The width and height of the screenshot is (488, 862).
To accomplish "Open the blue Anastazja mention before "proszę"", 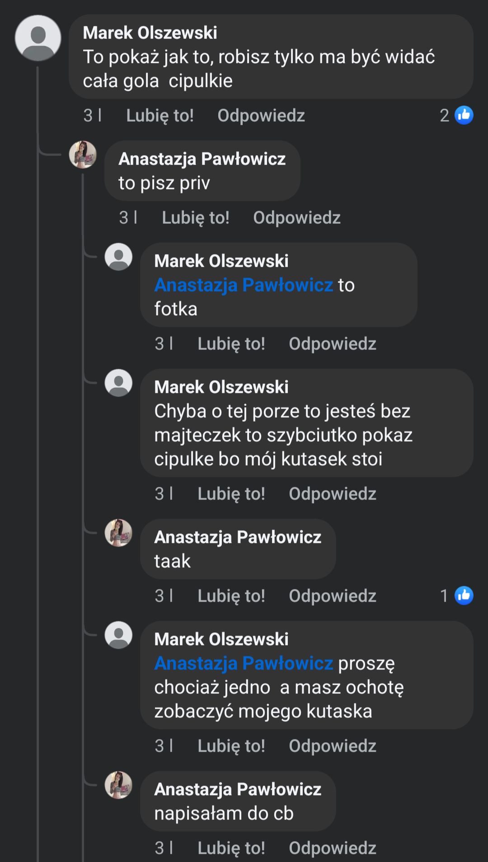I will 244,664.
